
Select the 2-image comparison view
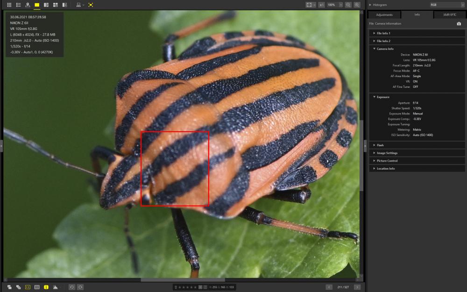[x=46, y=5]
